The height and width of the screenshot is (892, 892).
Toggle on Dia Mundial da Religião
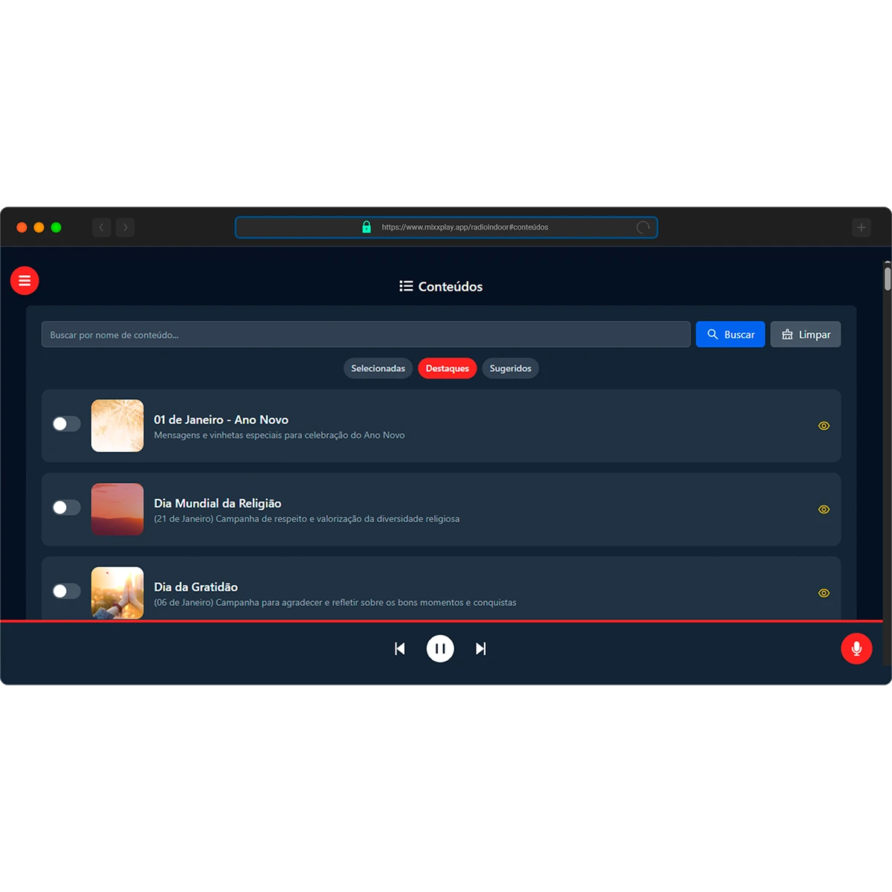(66, 507)
